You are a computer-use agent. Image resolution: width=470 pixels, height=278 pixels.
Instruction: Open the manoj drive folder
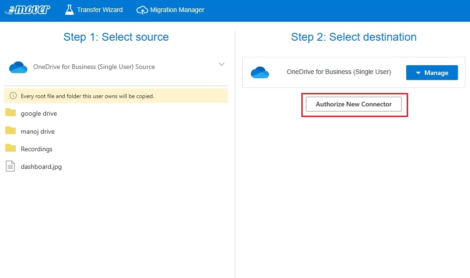click(x=38, y=131)
